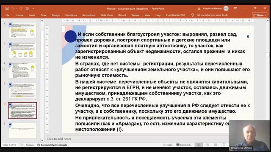
Task: Click 'Slide 6 of 18' status indicator
Action: (x=9, y=145)
